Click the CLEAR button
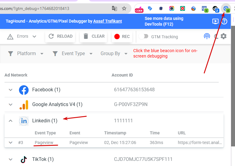Screen dimensions: 235x166 coord(93,36)
